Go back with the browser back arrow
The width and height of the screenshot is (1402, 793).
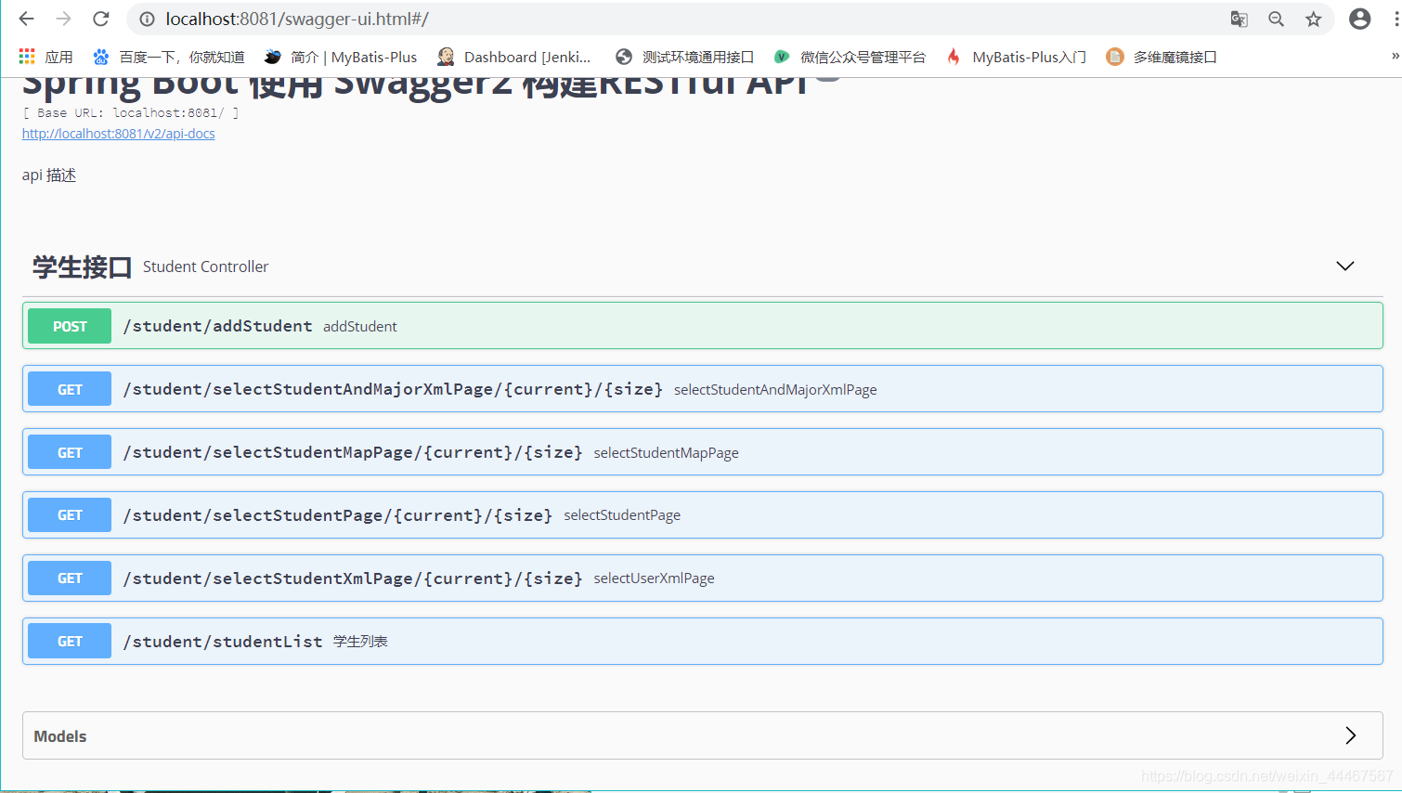[26, 19]
